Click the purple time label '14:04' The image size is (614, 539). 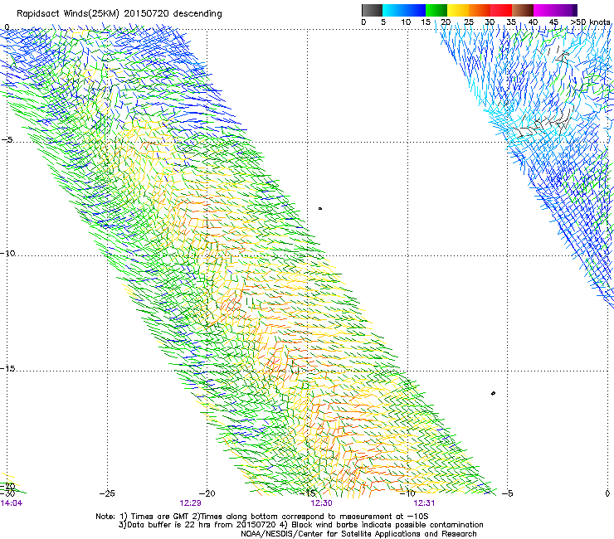tap(12, 503)
